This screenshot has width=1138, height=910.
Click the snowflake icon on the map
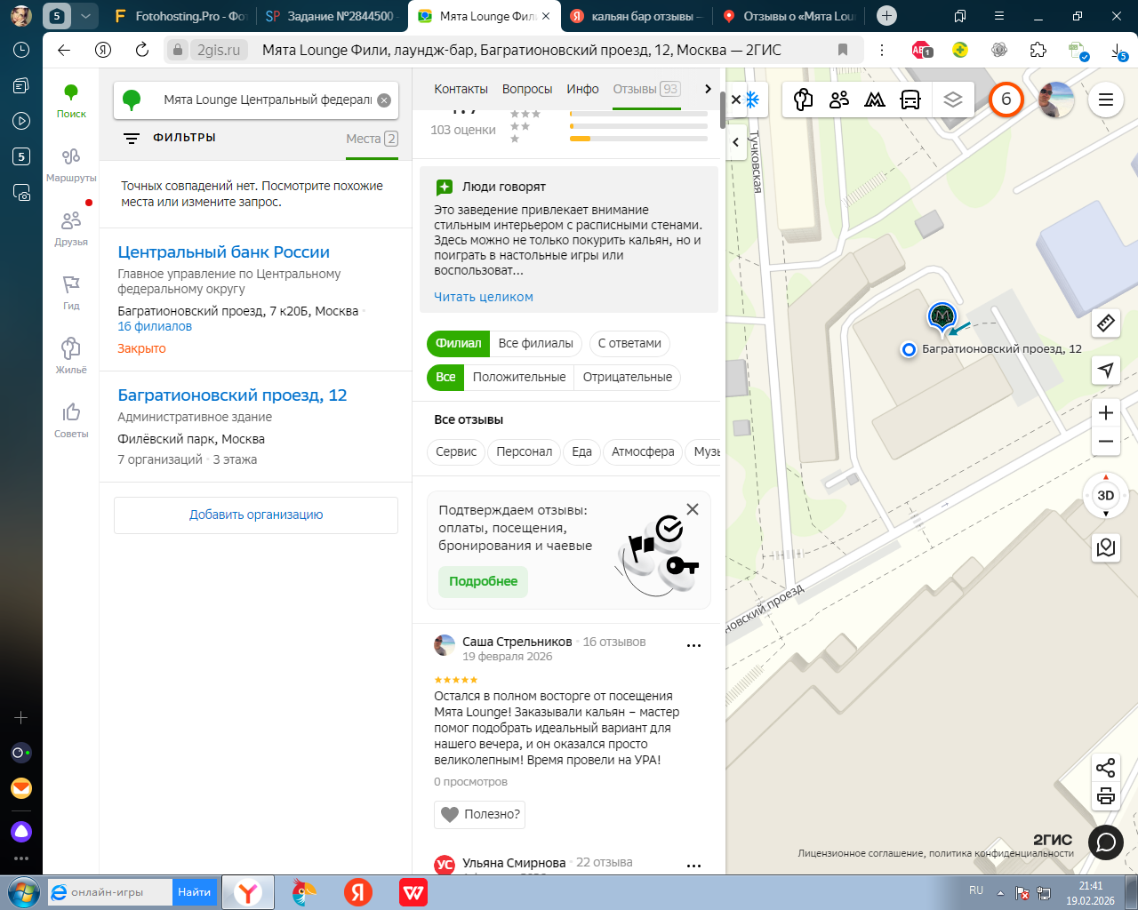click(x=752, y=100)
